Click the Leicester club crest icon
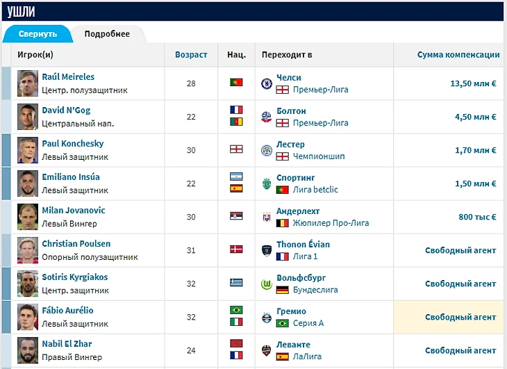The height and width of the screenshot is (369, 507). coord(266,150)
